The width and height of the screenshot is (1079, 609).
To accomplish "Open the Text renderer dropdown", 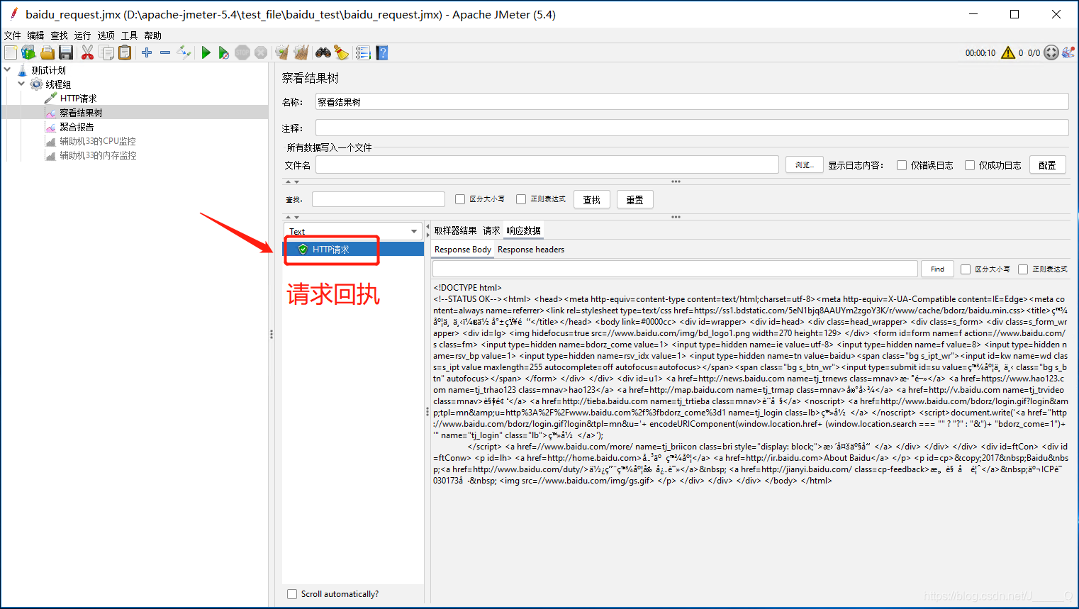I will [x=353, y=231].
